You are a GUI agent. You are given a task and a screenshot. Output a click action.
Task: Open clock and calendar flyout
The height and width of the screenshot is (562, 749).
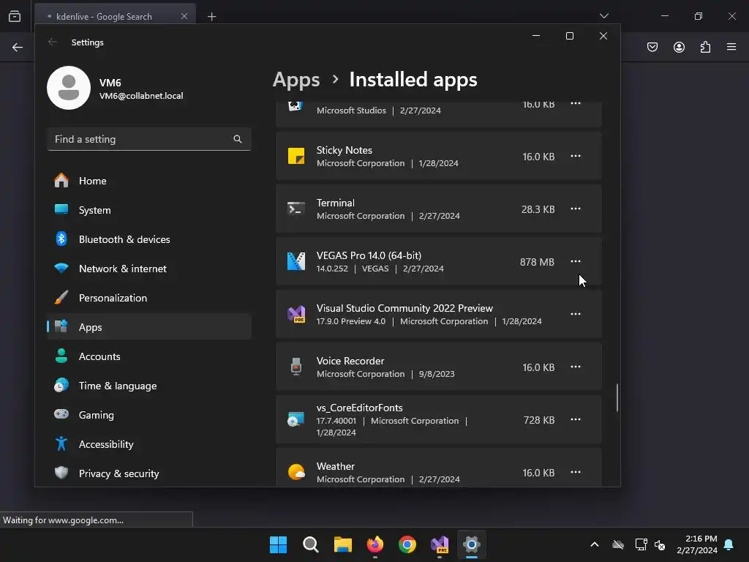(x=697, y=544)
